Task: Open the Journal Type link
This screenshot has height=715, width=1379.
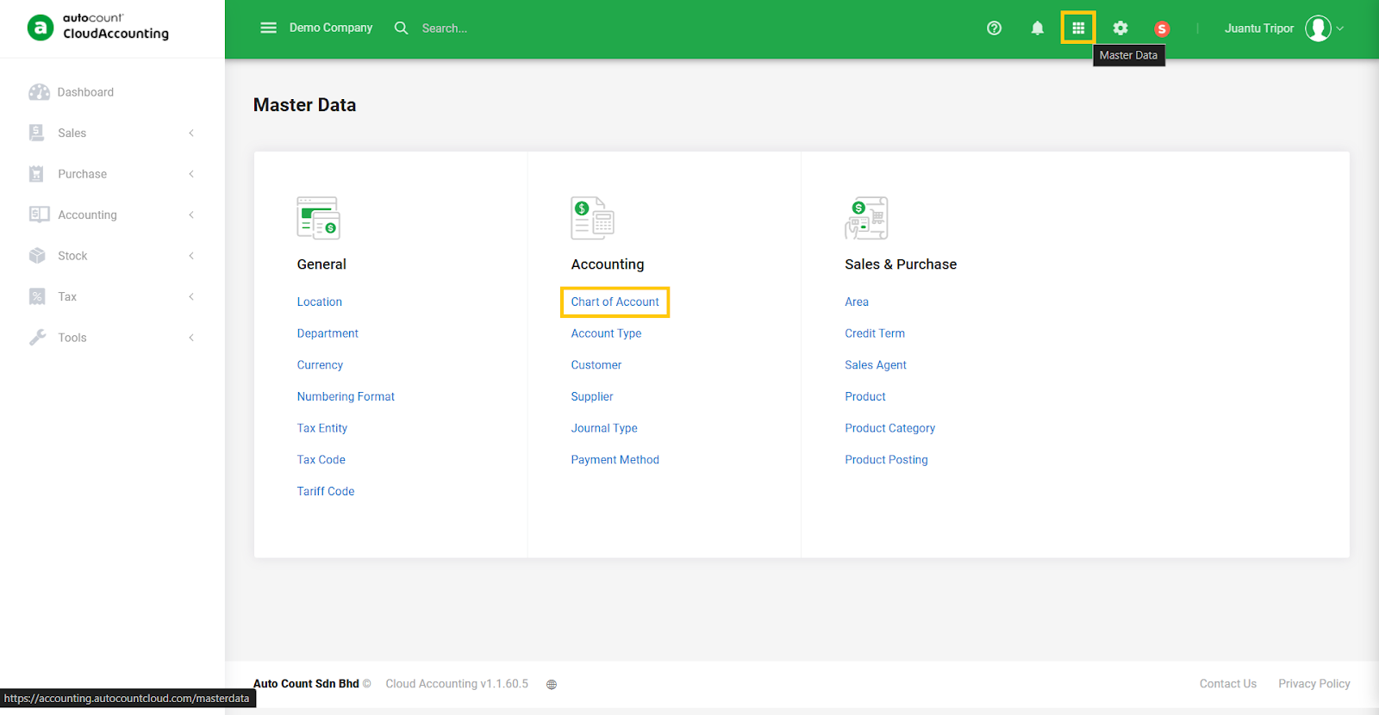Action: point(604,428)
